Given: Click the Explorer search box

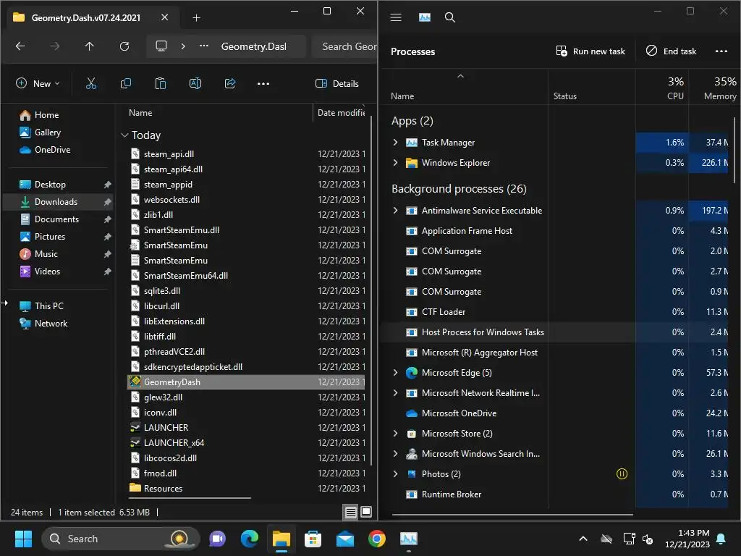Looking at the screenshot, I should (345, 46).
